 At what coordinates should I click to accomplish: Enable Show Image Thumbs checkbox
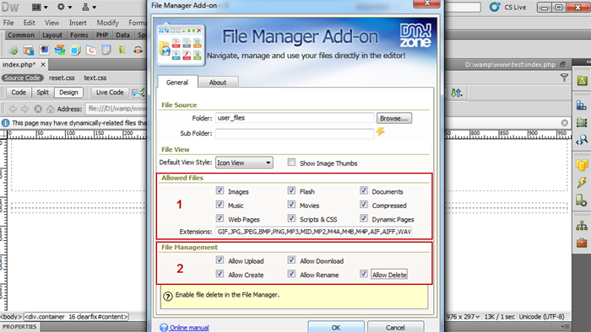click(x=291, y=162)
